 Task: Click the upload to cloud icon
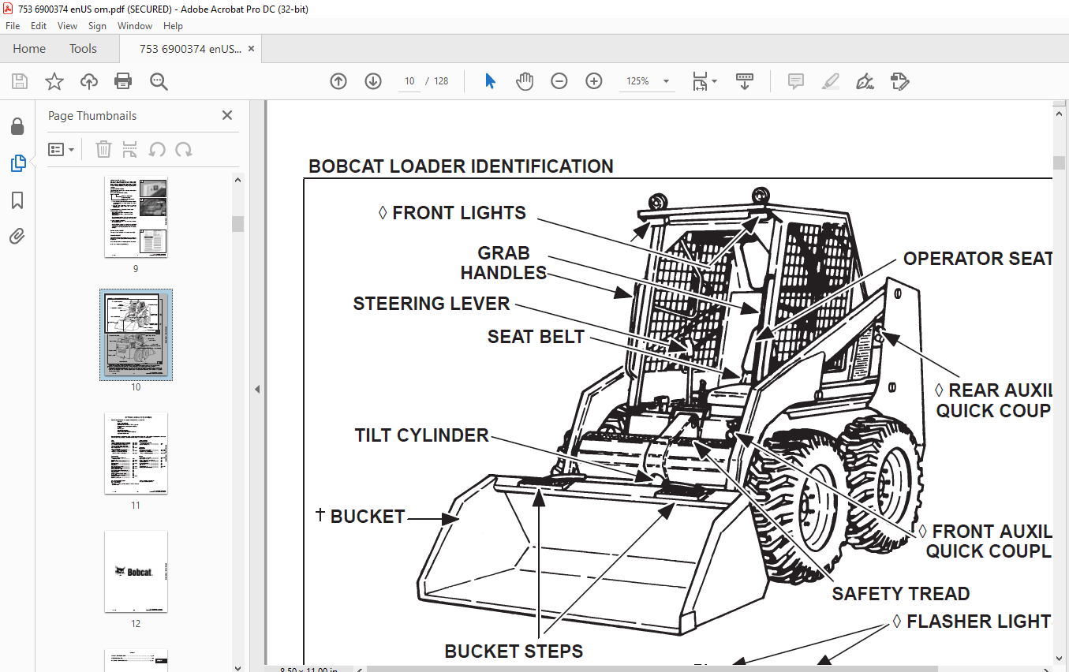pos(89,81)
